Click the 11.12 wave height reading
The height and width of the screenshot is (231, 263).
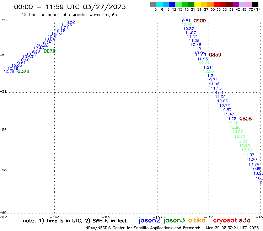(192, 37)
